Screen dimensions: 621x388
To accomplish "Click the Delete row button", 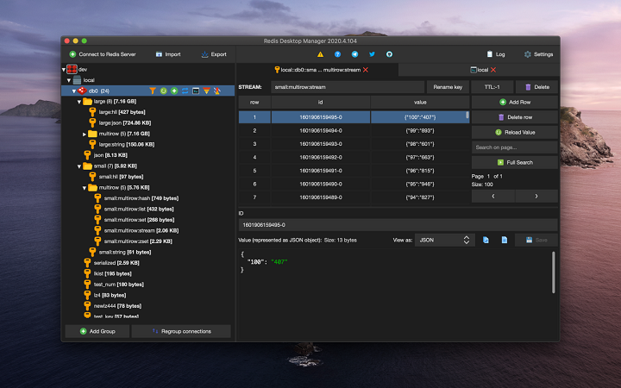I will 514,117.
